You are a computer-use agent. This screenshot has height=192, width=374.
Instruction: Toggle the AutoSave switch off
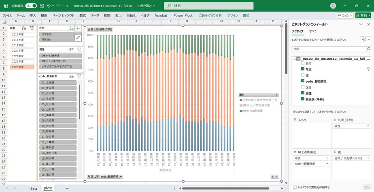coord(31,6)
